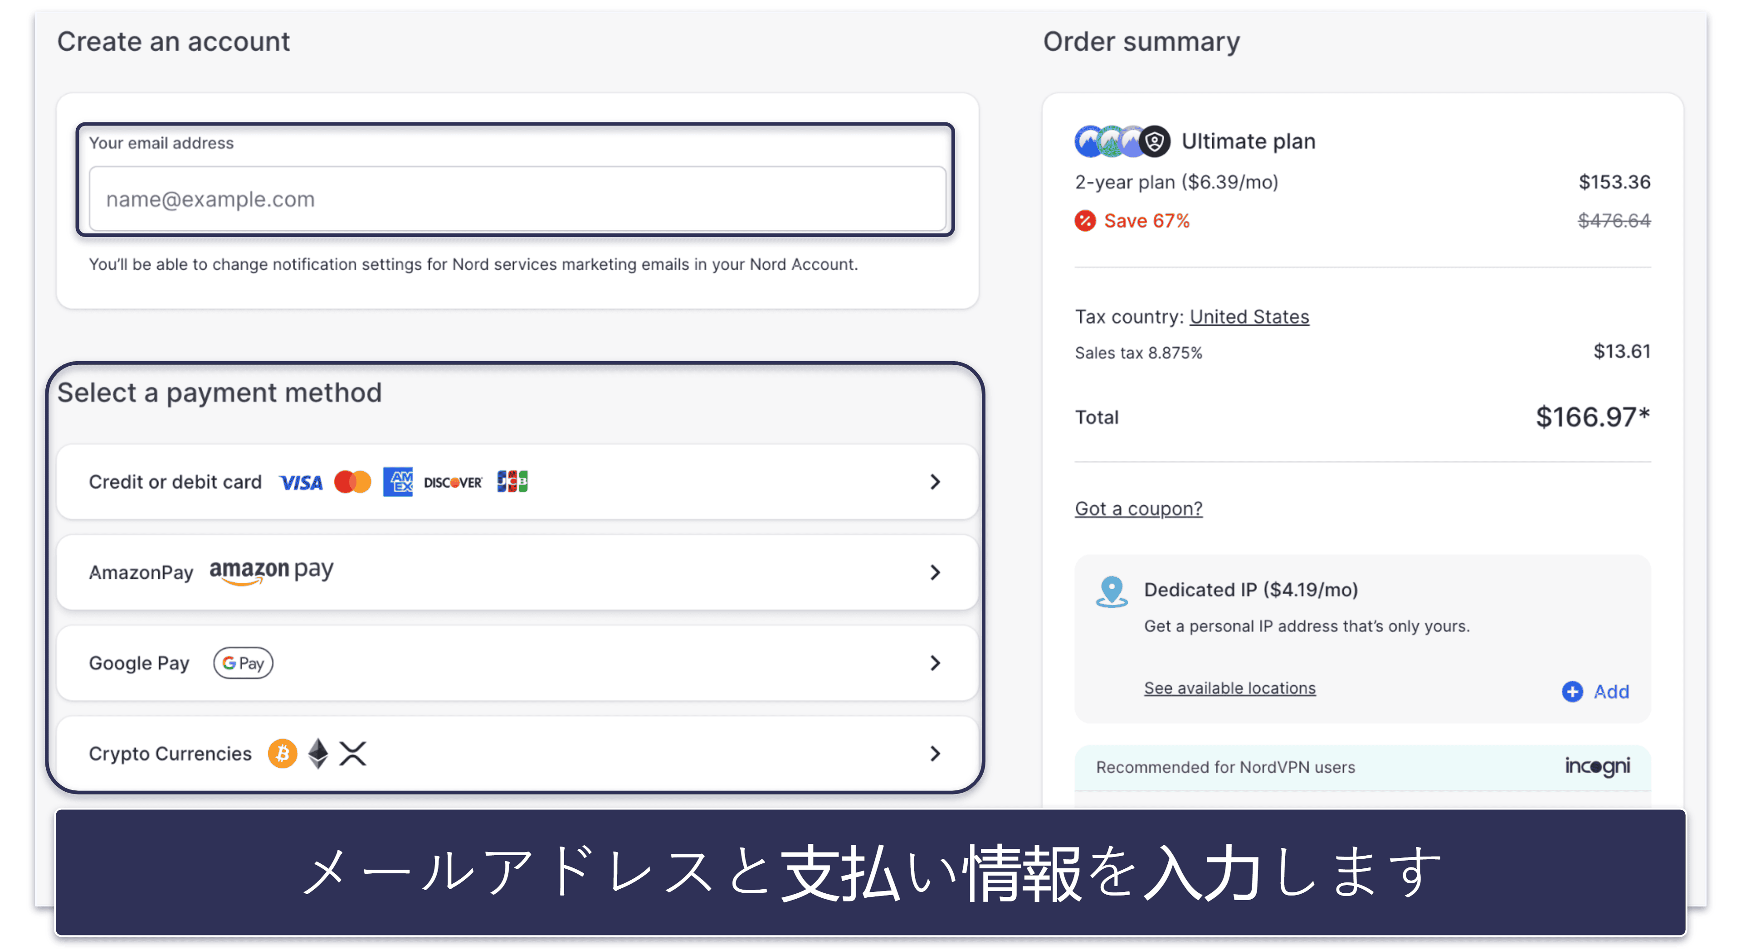Viewport: 1741px width, 949px height.
Task: Click the blue plus Add icon
Action: 1572,692
